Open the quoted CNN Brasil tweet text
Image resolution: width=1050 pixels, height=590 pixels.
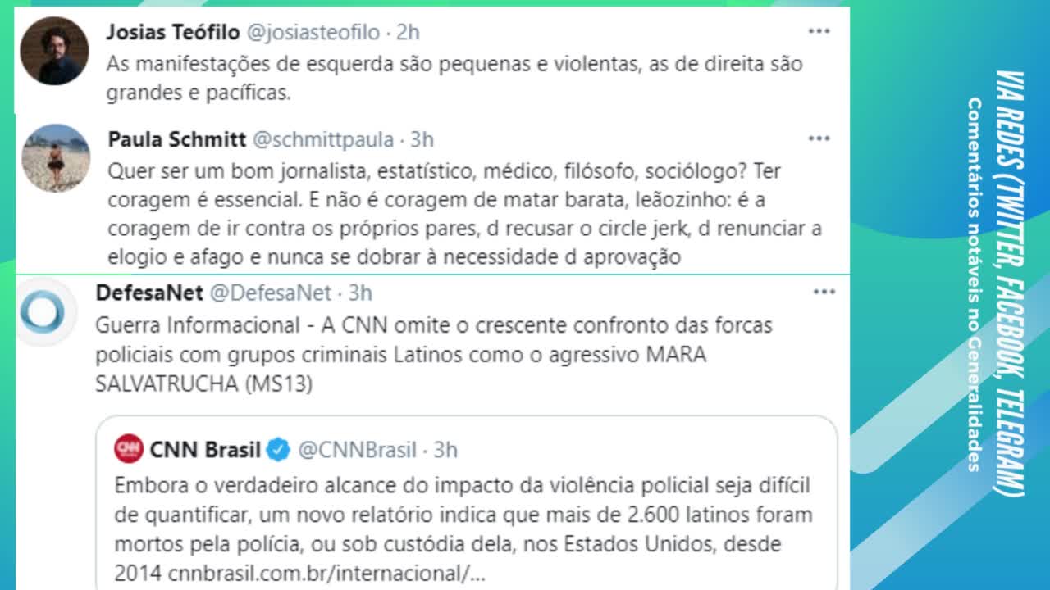point(463,515)
